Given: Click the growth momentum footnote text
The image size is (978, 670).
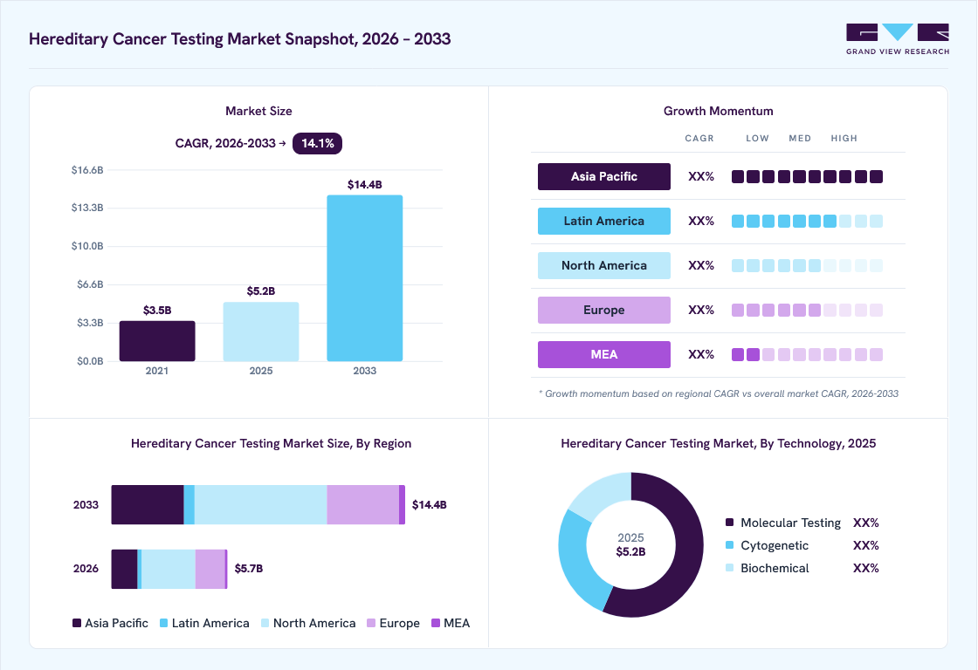Looking at the screenshot, I should click(719, 394).
